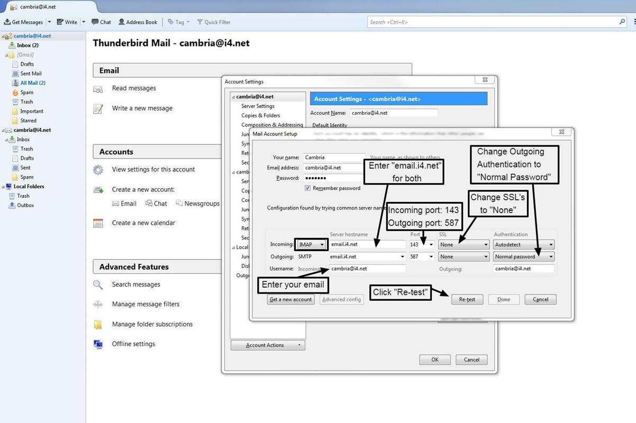Select Inbox (2) folder
This screenshot has height=423, width=636.
pyautogui.click(x=28, y=45)
